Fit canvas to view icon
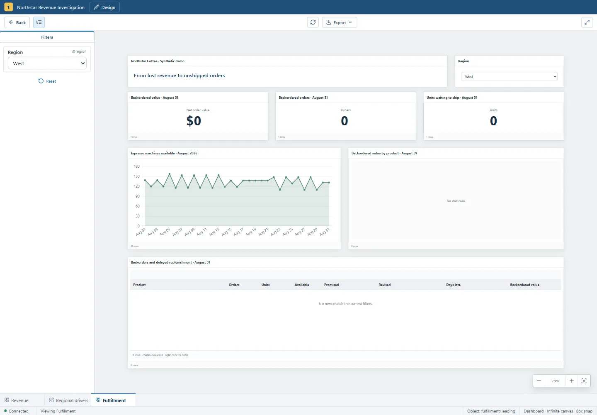597x415 pixels. [584, 381]
